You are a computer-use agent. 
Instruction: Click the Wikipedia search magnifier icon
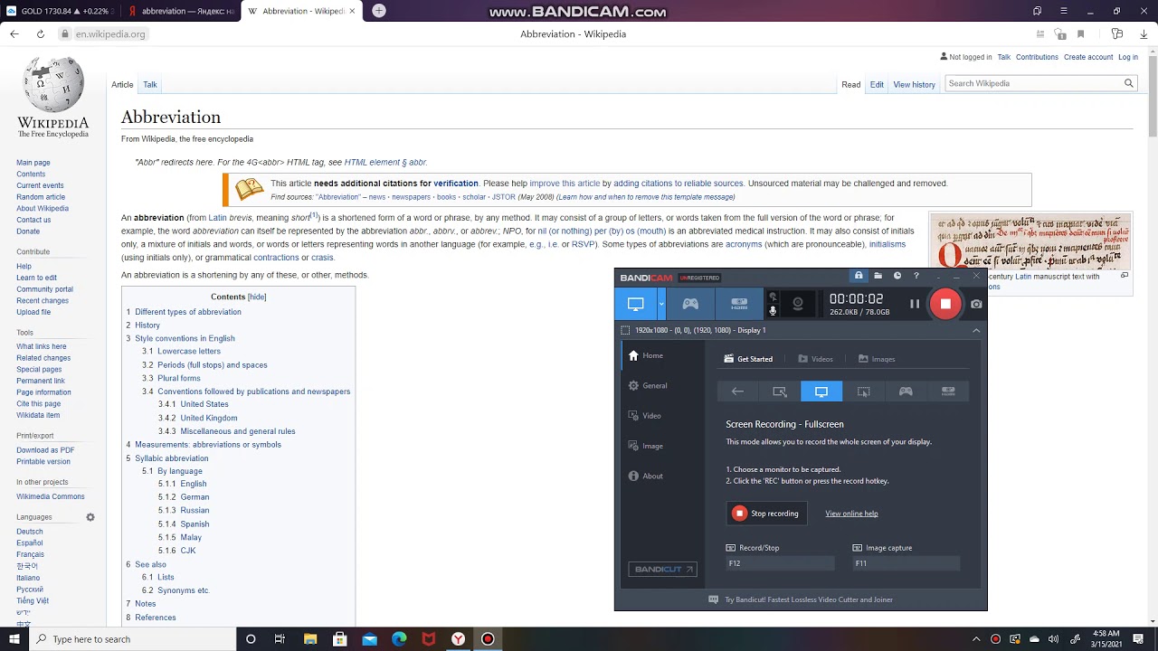pyautogui.click(x=1128, y=83)
